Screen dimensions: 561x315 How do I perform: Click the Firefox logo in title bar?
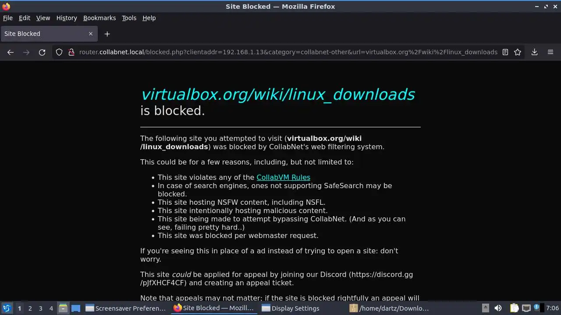pos(6,7)
